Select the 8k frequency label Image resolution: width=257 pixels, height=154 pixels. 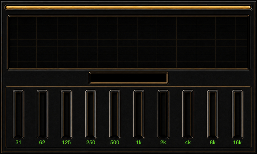213,142
